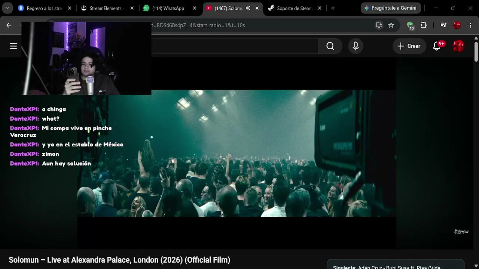The width and height of the screenshot is (479, 269).
Task: Open the Extensions puzzle menu
Action: pos(424,25)
